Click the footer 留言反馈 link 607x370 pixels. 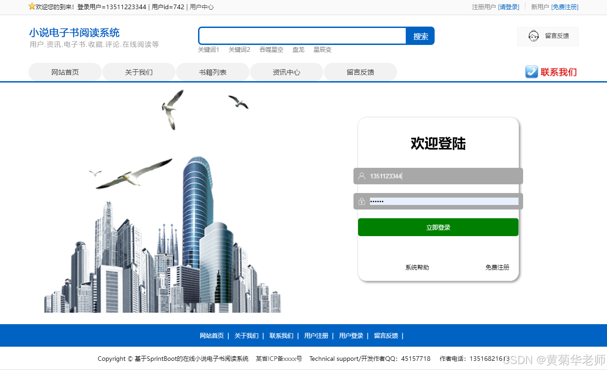tap(386, 336)
